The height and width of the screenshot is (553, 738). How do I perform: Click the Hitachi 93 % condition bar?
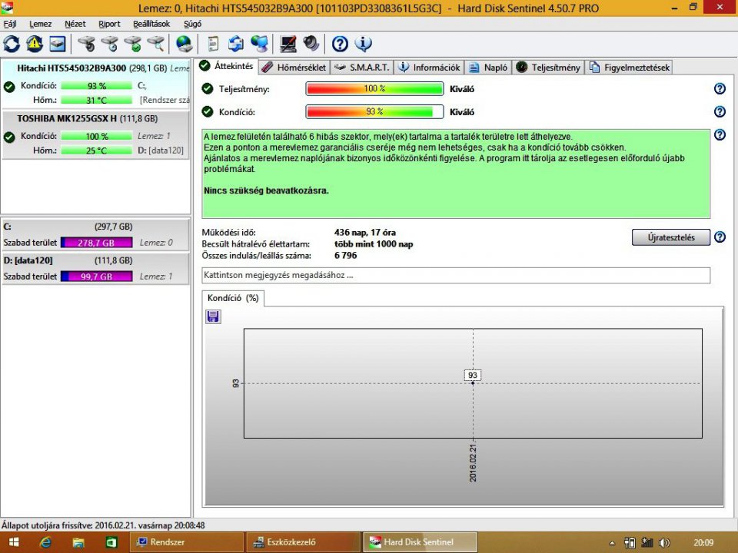(97, 86)
